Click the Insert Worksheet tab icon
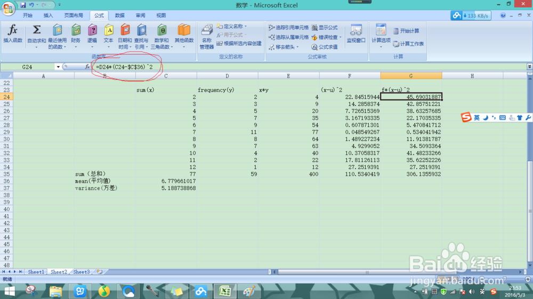The height and width of the screenshot is (299, 533). tap(100, 272)
